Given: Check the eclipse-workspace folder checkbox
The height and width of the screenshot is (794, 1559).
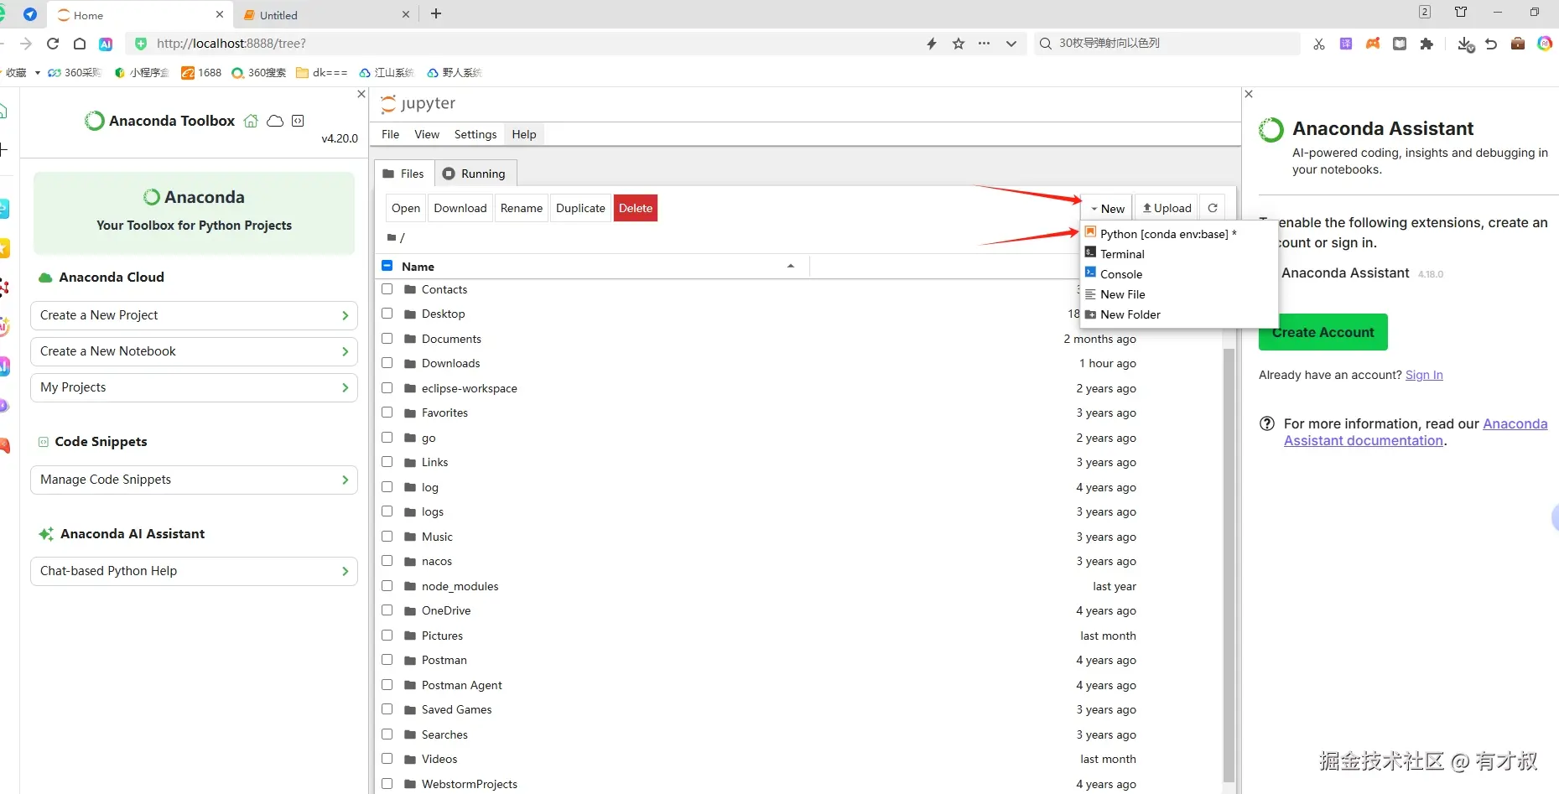Looking at the screenshot, I should [387, 388].
